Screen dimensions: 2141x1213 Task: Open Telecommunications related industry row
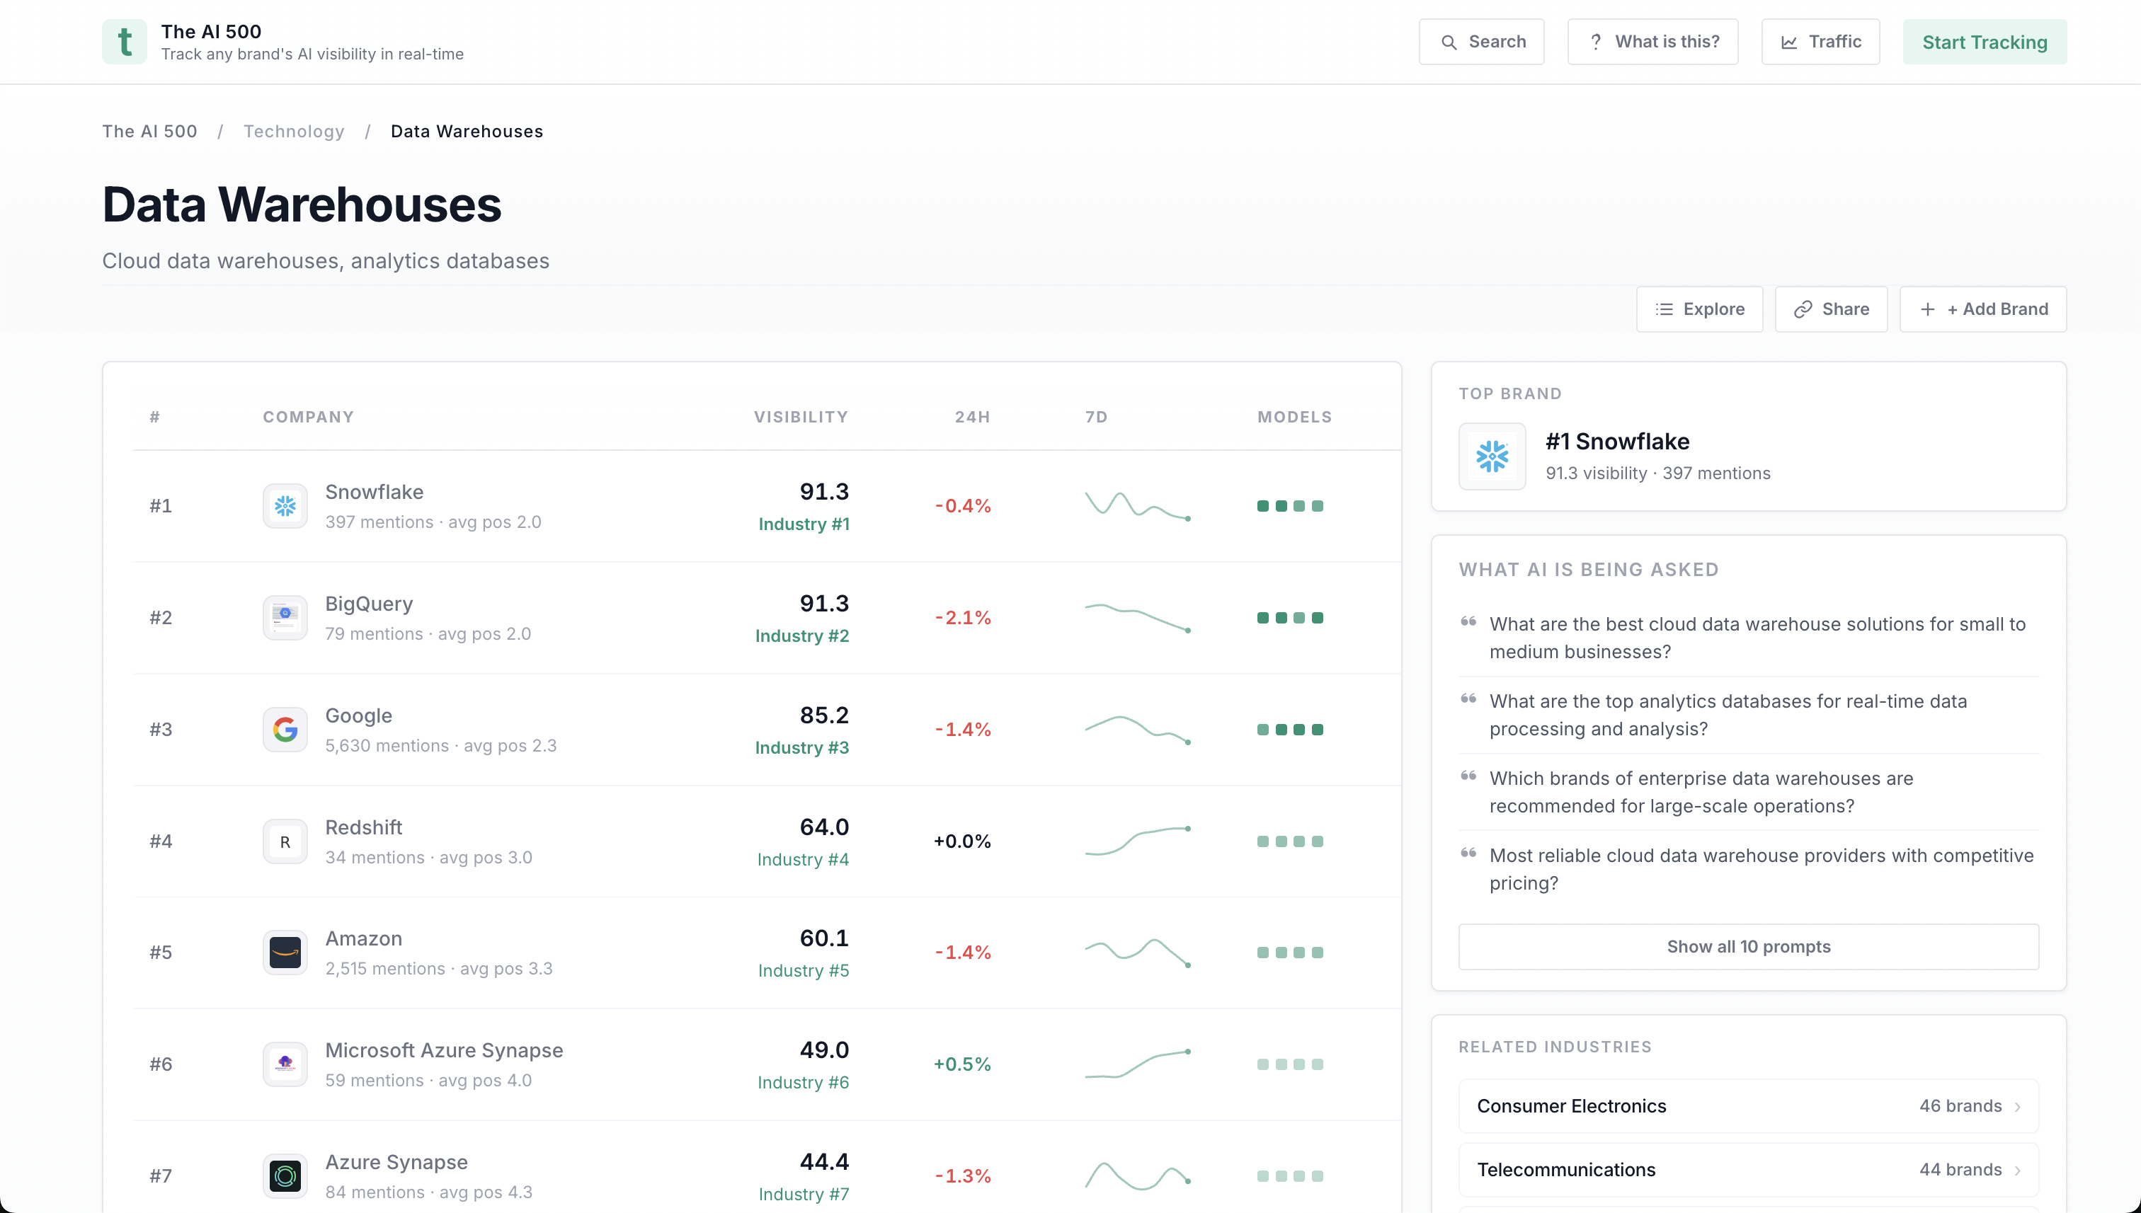(x=1747, y=1170)
